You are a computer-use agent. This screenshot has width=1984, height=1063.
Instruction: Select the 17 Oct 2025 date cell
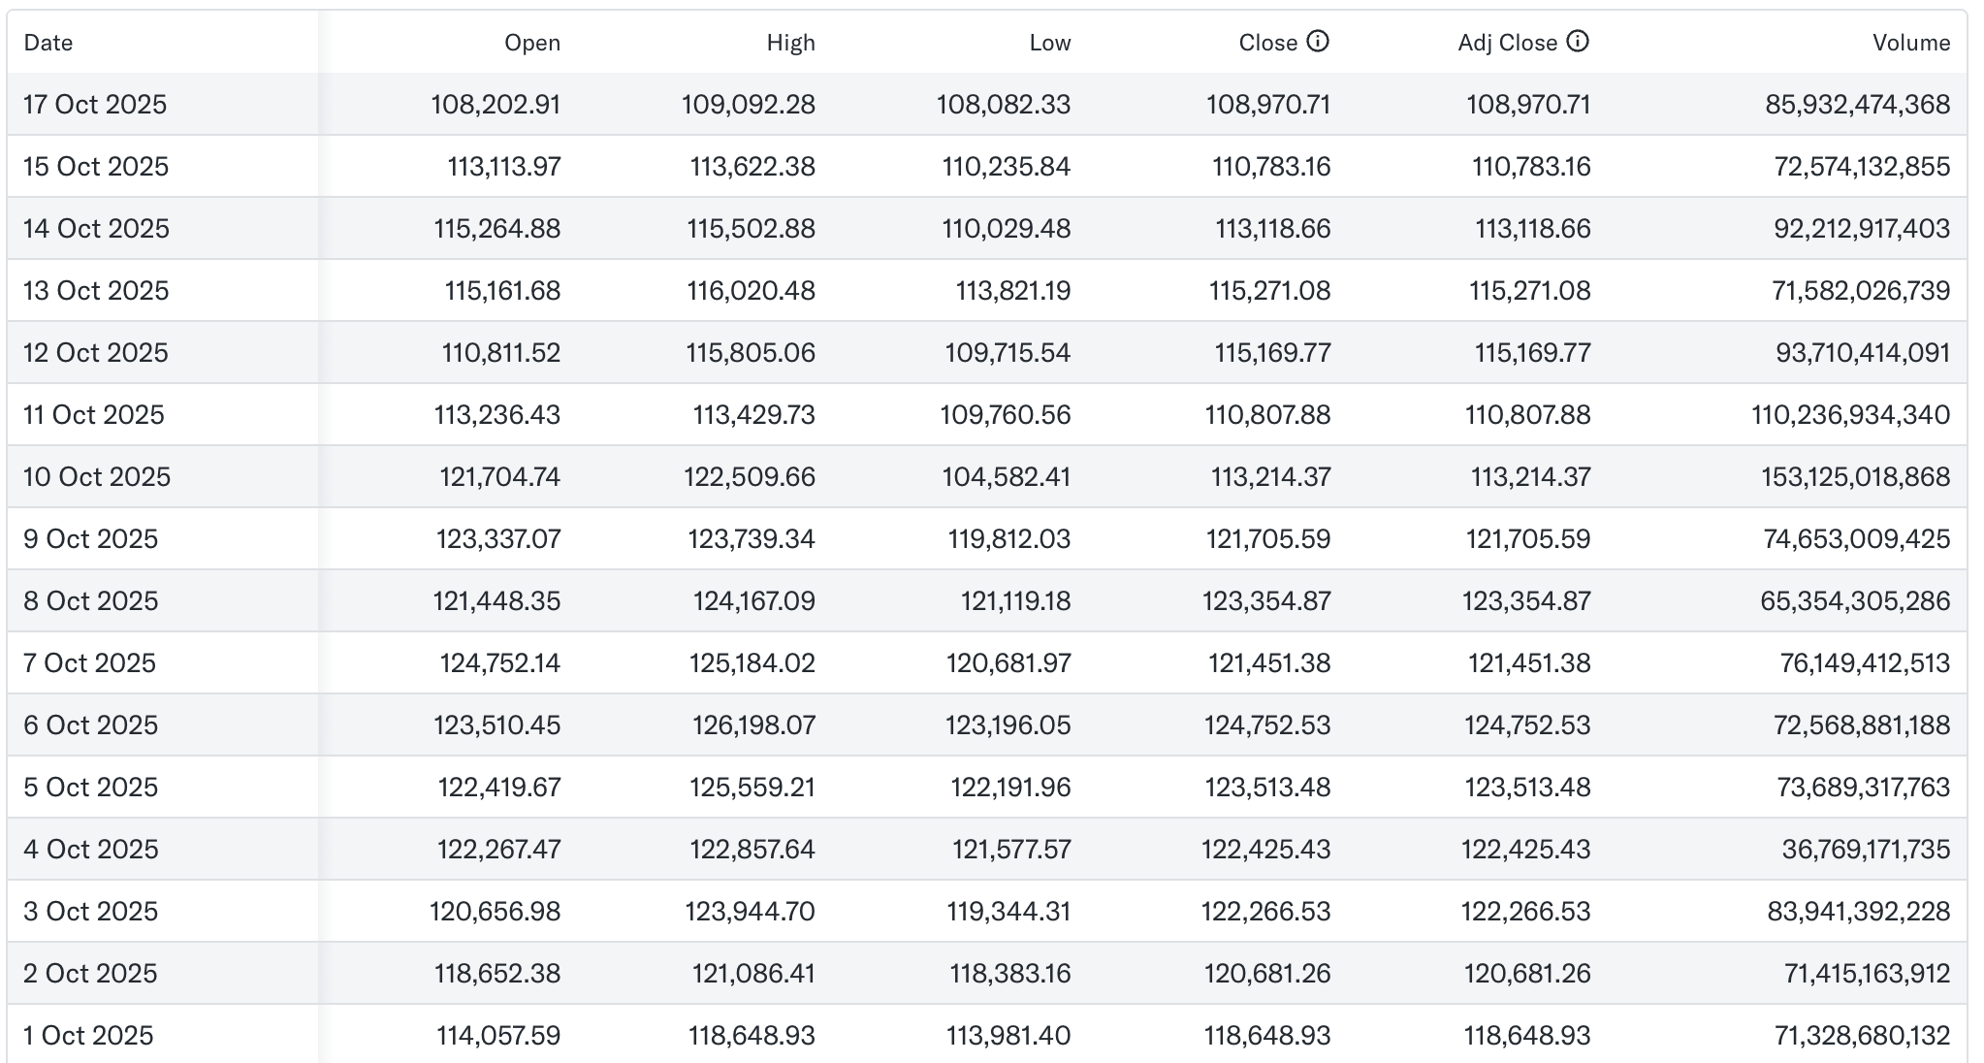[95, 105]
